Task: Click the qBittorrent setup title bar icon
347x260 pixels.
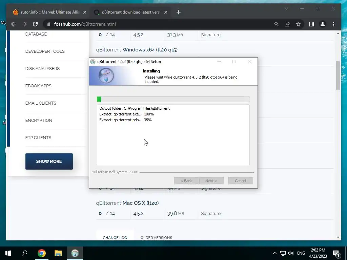Action: pos(93,62)
